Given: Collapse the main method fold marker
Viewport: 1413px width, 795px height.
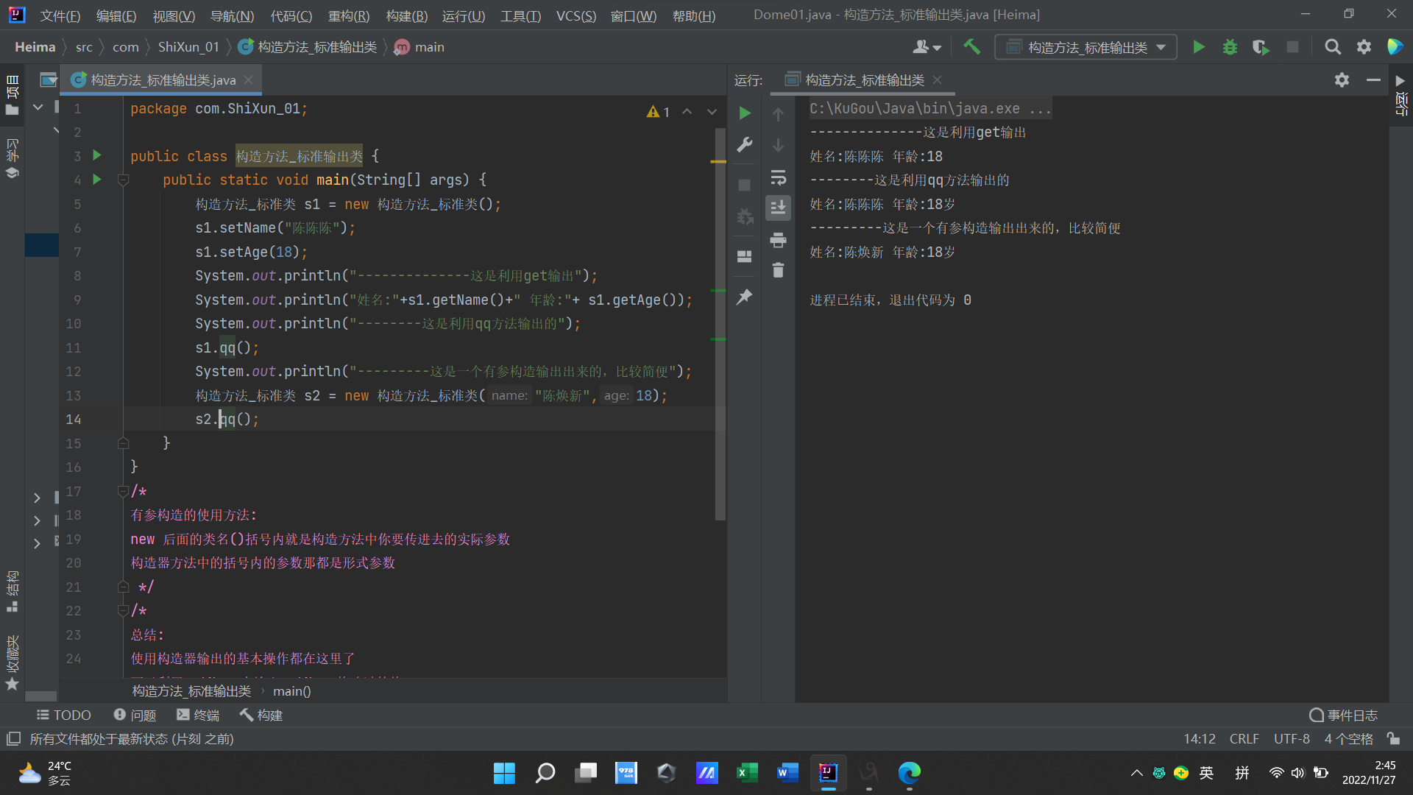Looking at the screenshot, I should (x=124, y=180).
